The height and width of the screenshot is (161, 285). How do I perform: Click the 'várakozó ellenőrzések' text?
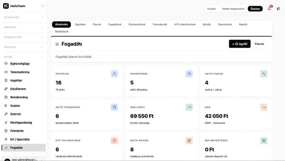tap(69, 156)
